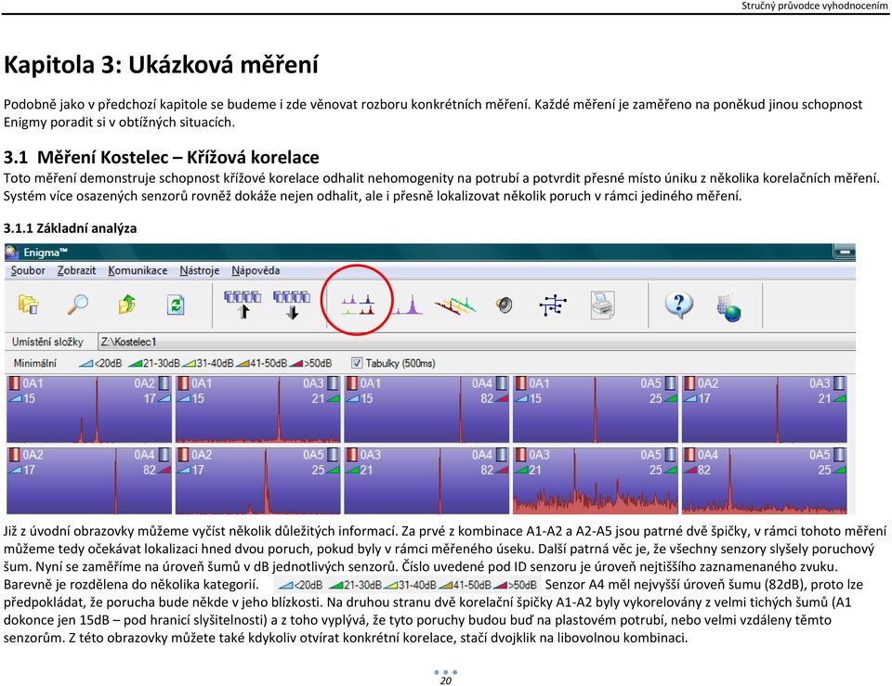The width and height of the screenshot is (892, 686).
Task: Click the magnifying glass search icon
Action: 78,304
